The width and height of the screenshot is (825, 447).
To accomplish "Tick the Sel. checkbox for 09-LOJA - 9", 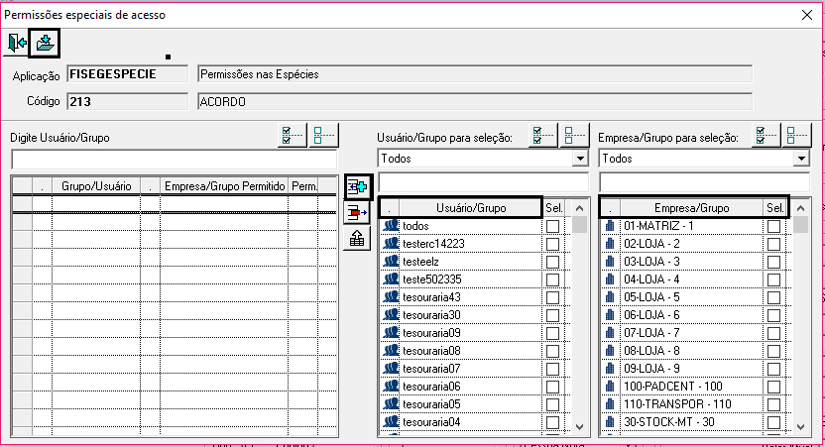I will [x=773, y=369].
